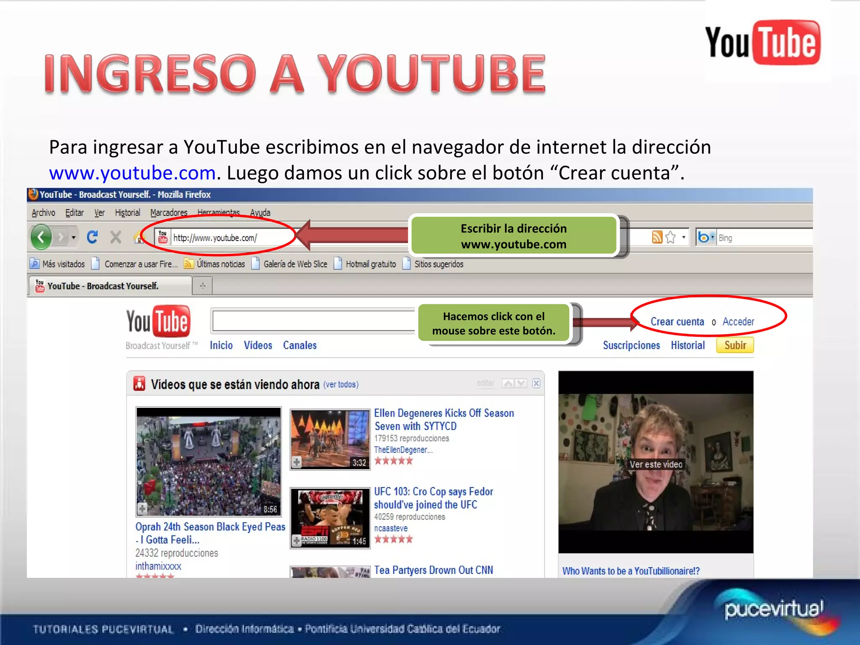860x645 pixels.
Task: Open a new tab with plus button
Action: tap(202, 286)
